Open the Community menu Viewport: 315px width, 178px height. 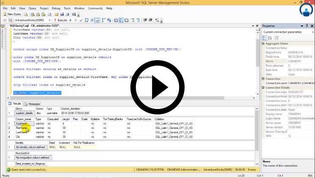(95, 8)
